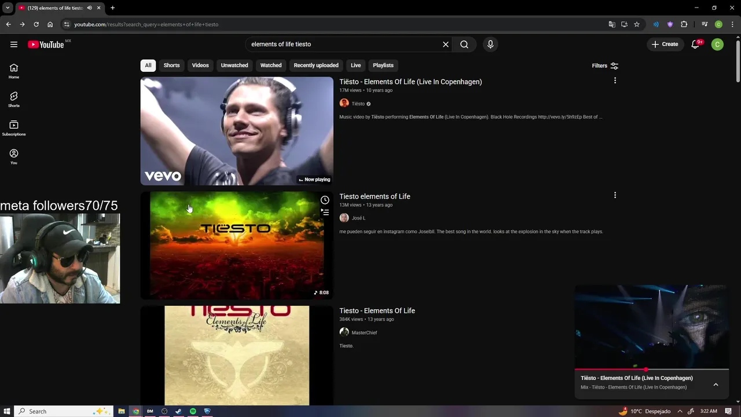Click the miniplayer video preview

tap(651, 326)
